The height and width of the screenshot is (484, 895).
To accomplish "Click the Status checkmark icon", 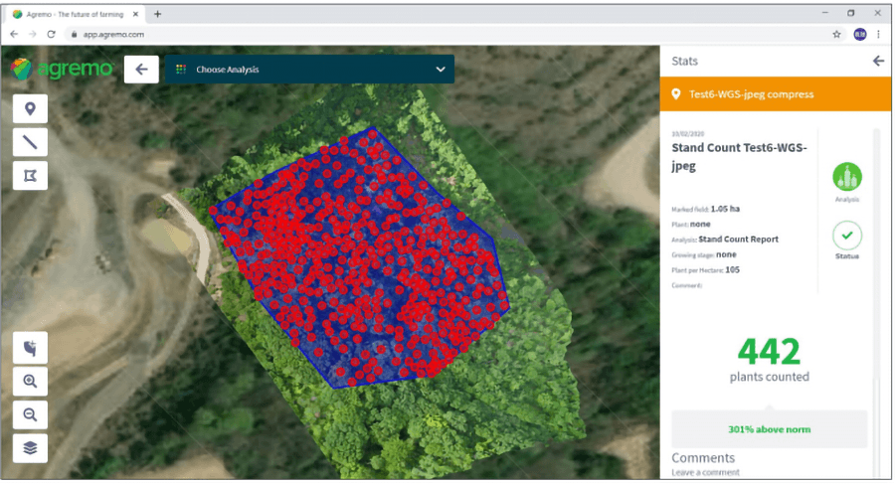I will tap(847, 236).
